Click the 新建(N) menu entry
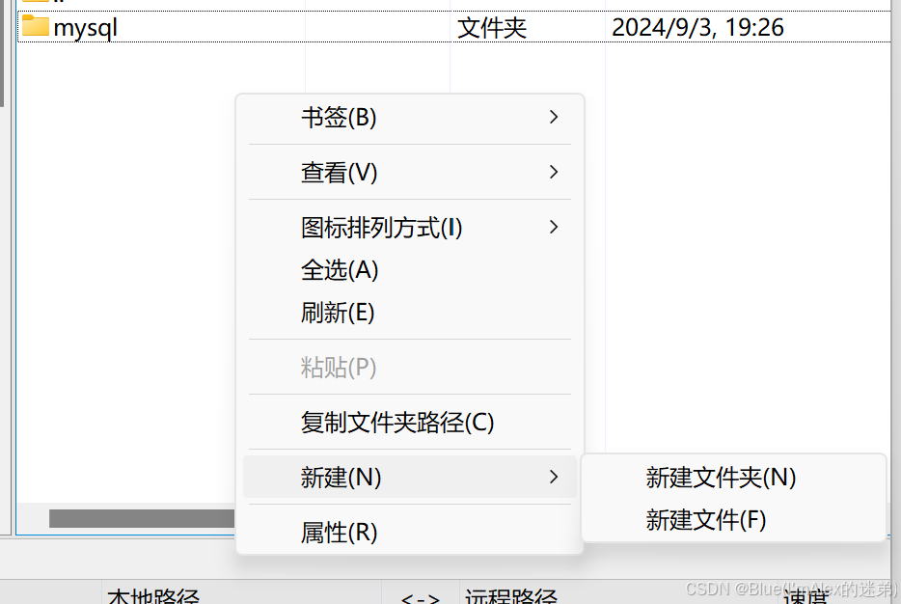Screen dimensions: 901x604 (x=410, y=477)
